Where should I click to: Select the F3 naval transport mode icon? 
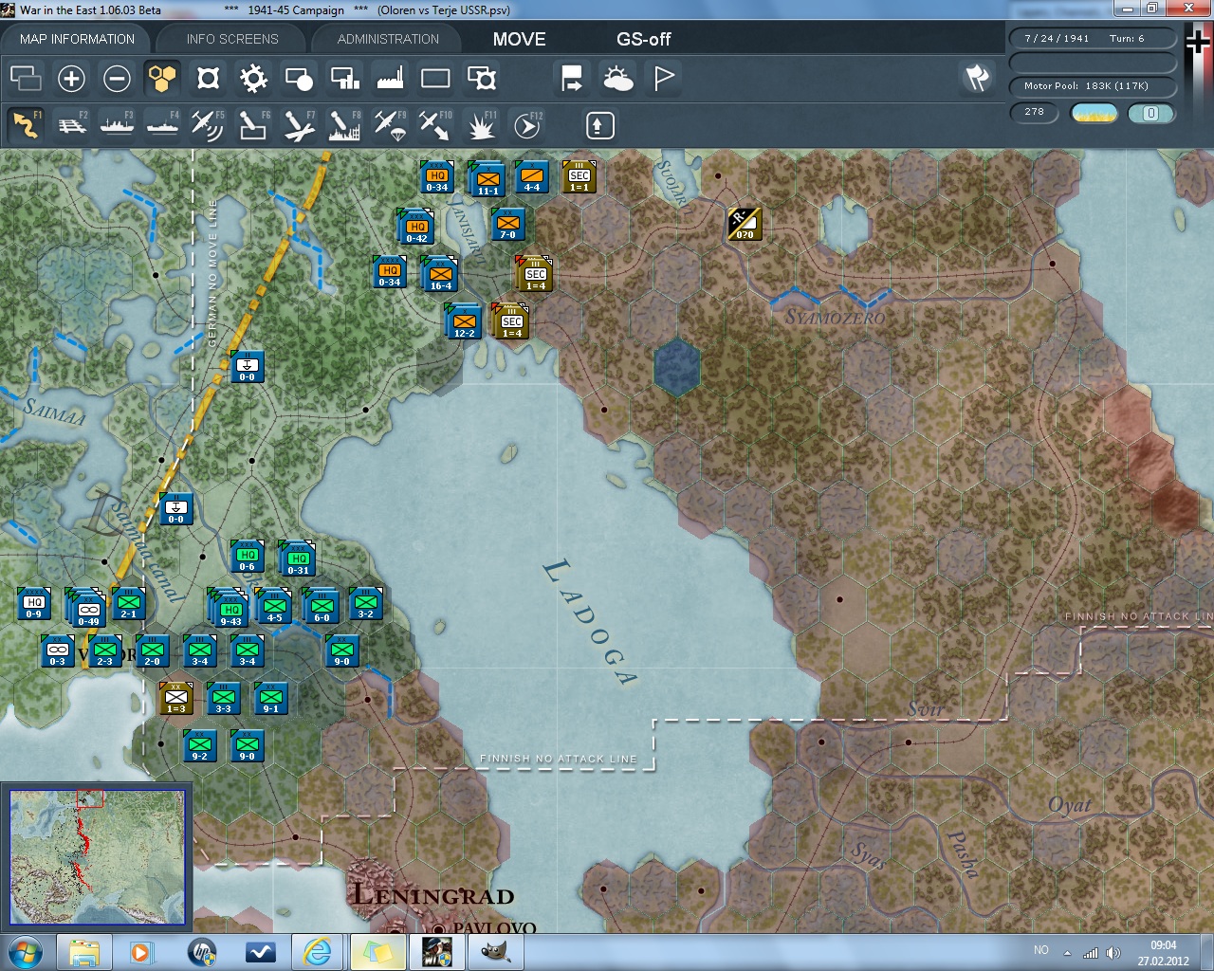(117, 125)
